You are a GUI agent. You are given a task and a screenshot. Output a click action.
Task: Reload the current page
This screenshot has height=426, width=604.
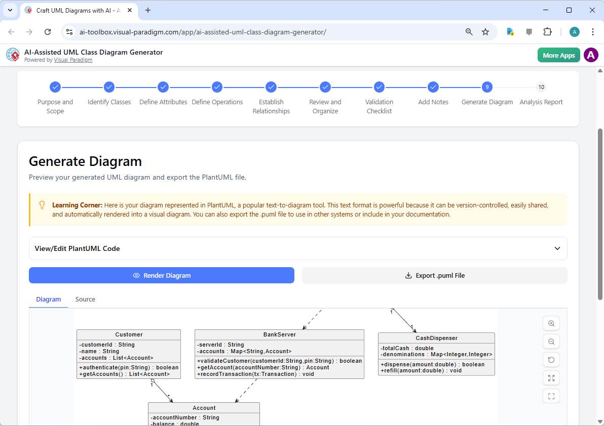click(48, 31)
